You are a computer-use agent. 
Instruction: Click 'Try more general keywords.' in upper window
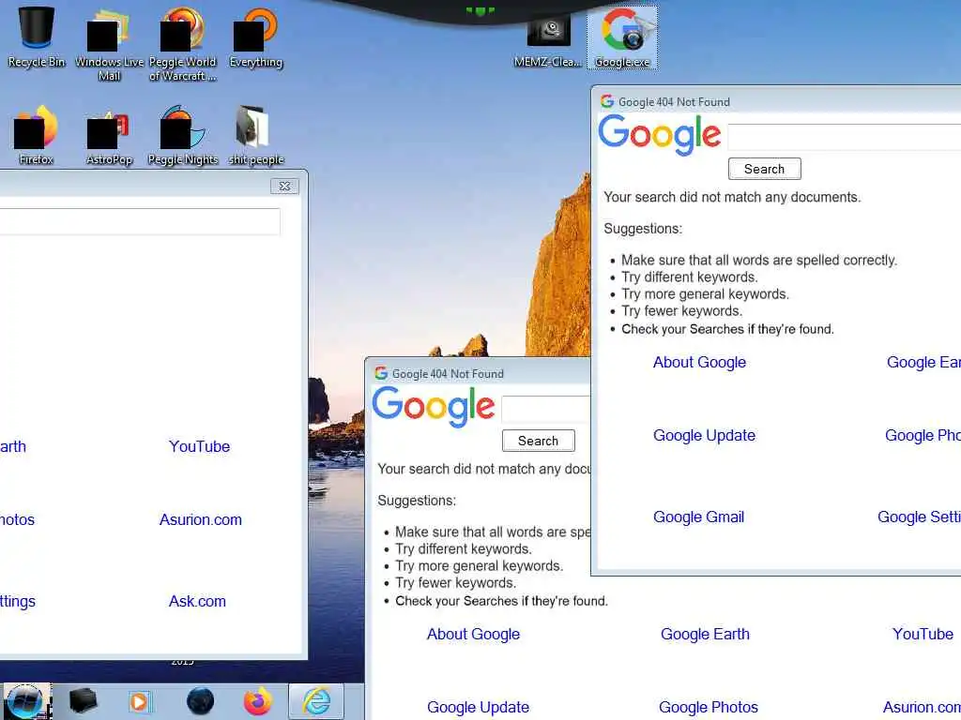(705, 293)
